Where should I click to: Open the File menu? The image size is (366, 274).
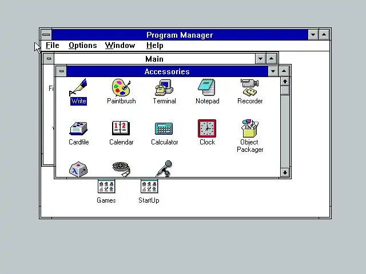53,46
